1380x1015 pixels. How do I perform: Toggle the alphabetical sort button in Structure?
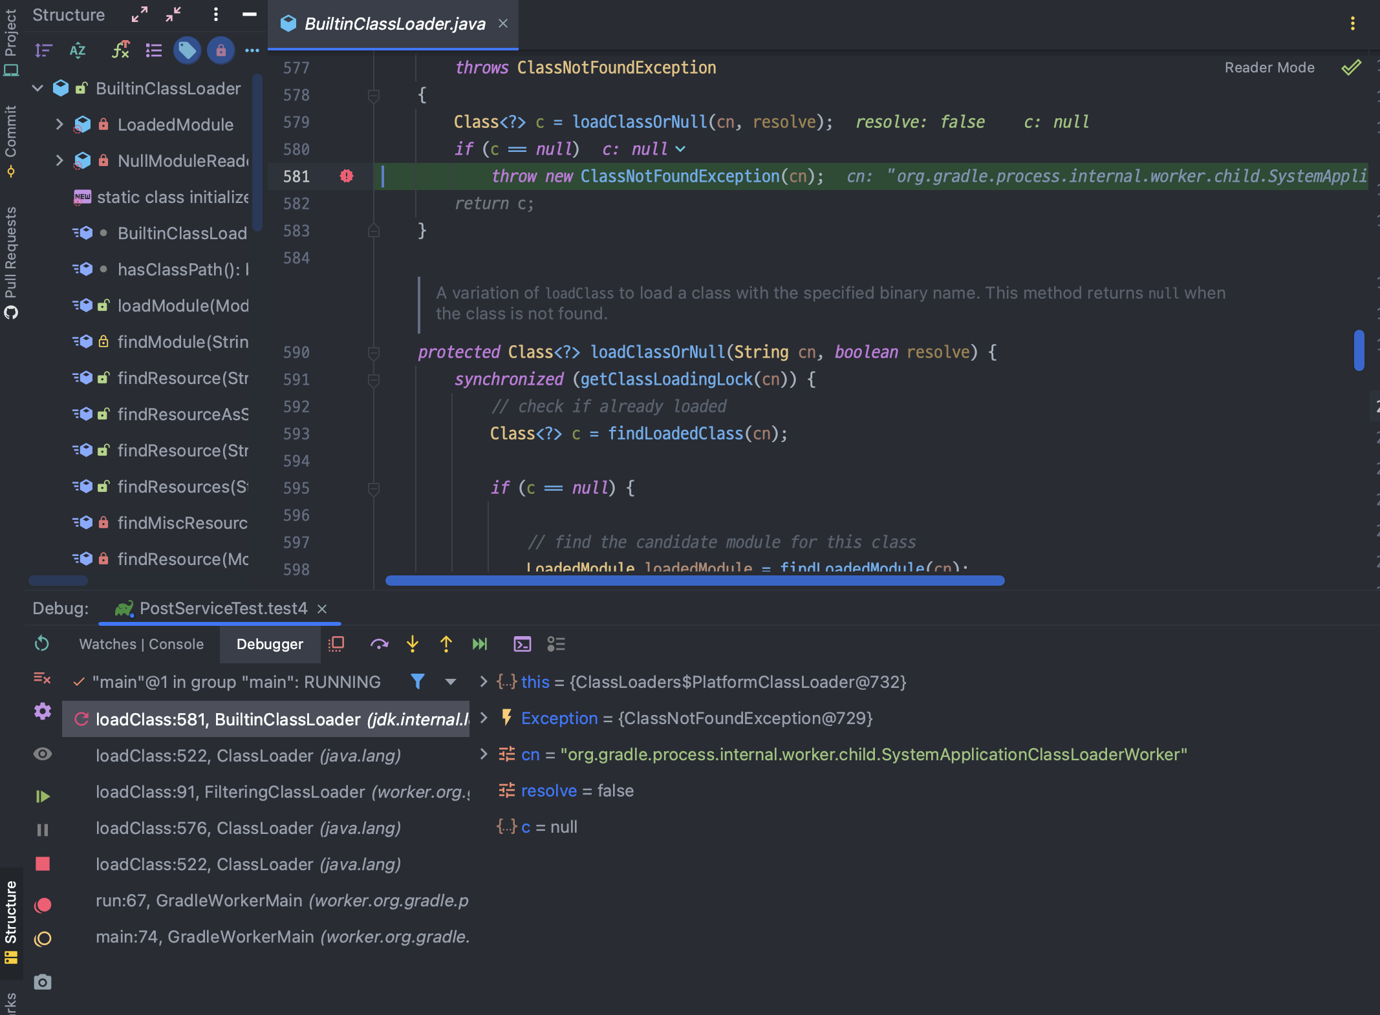pyautogui.click(x=78, y=50)
